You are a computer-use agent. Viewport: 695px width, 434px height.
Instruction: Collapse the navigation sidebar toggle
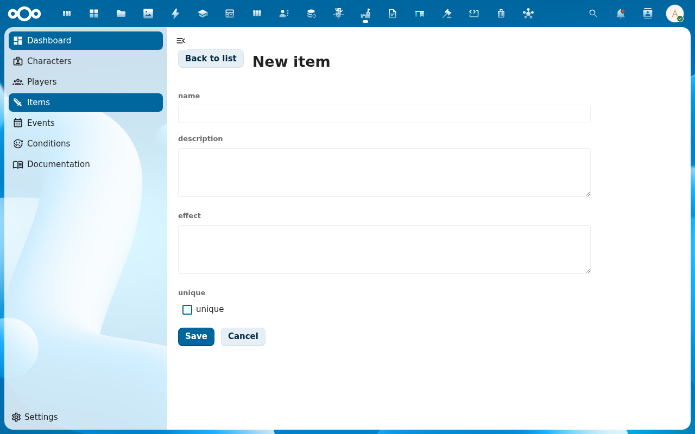coord(181,41)
